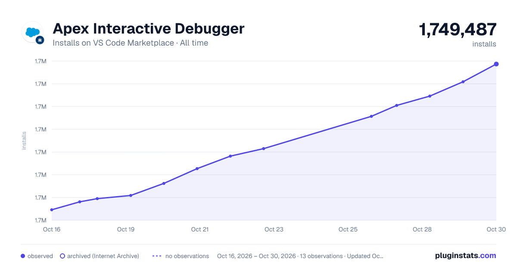Click the Salesforce Apex Debugger extension logo
Viewport: 517px width, 271px height.
click(x=32, y=32)
